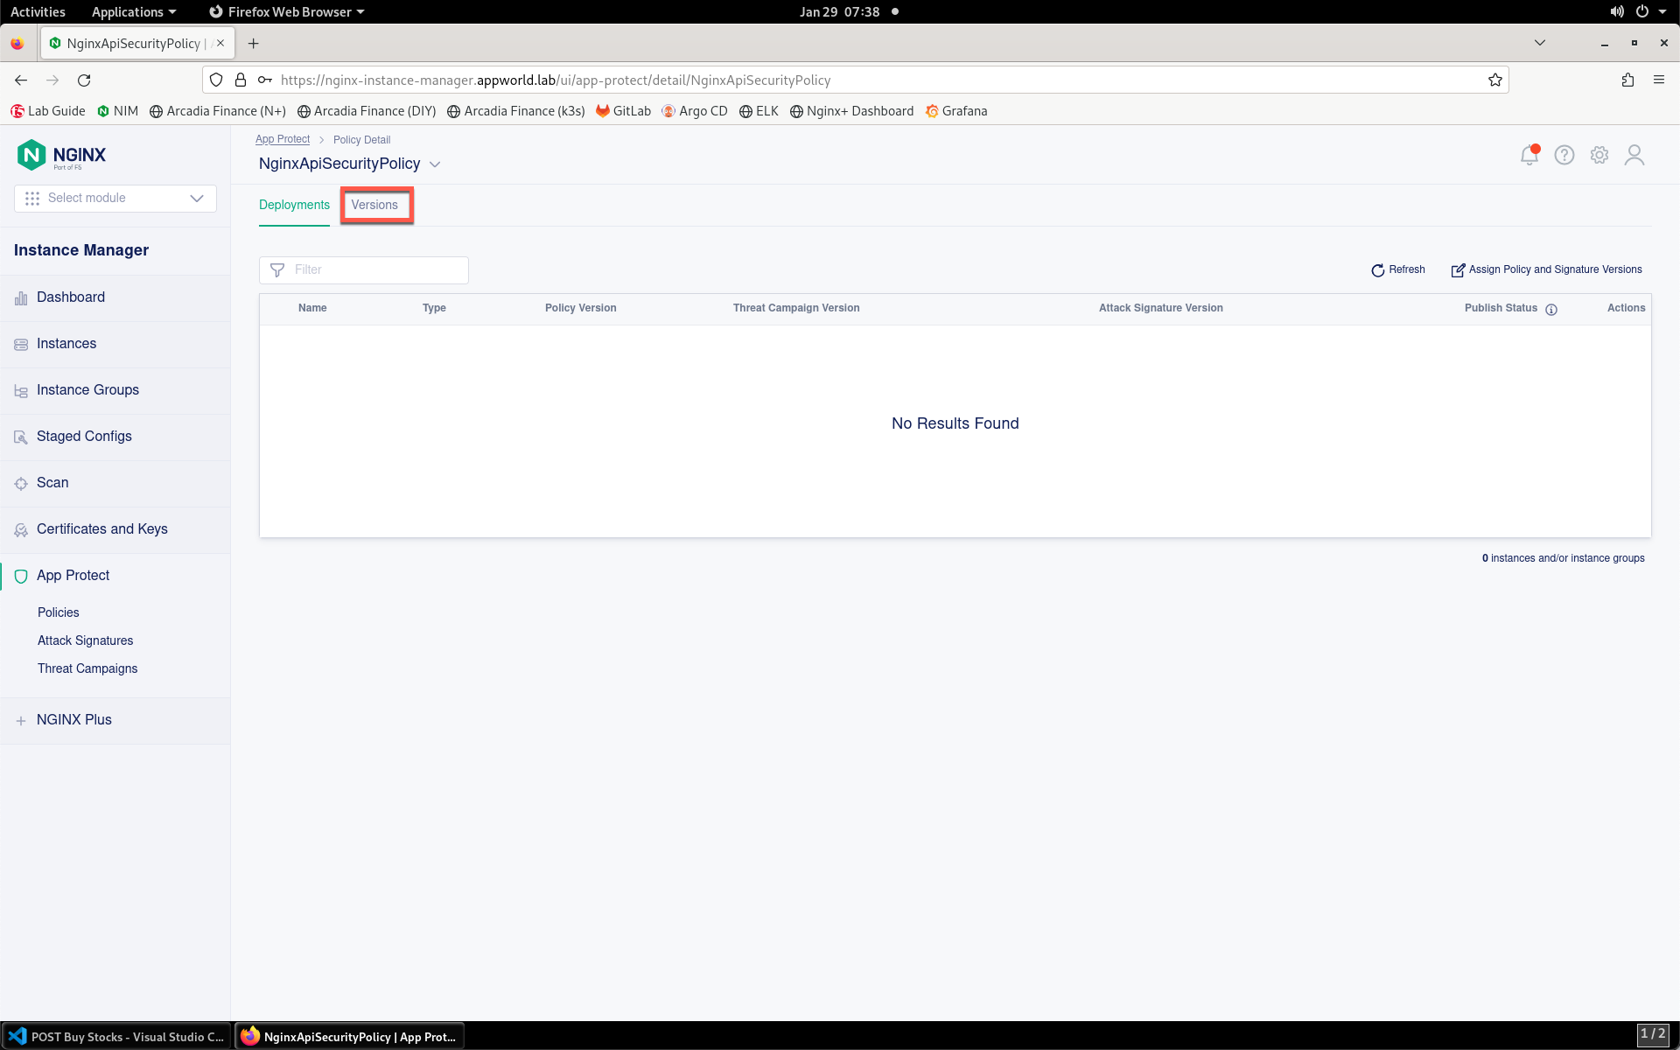Click the NGINX logo
Screen dimensions: 1680x1050
(61, 155)
